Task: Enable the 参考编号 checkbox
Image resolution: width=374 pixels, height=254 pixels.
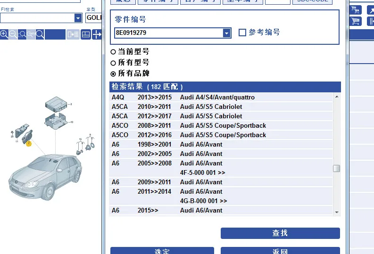Action: point(242,33)
